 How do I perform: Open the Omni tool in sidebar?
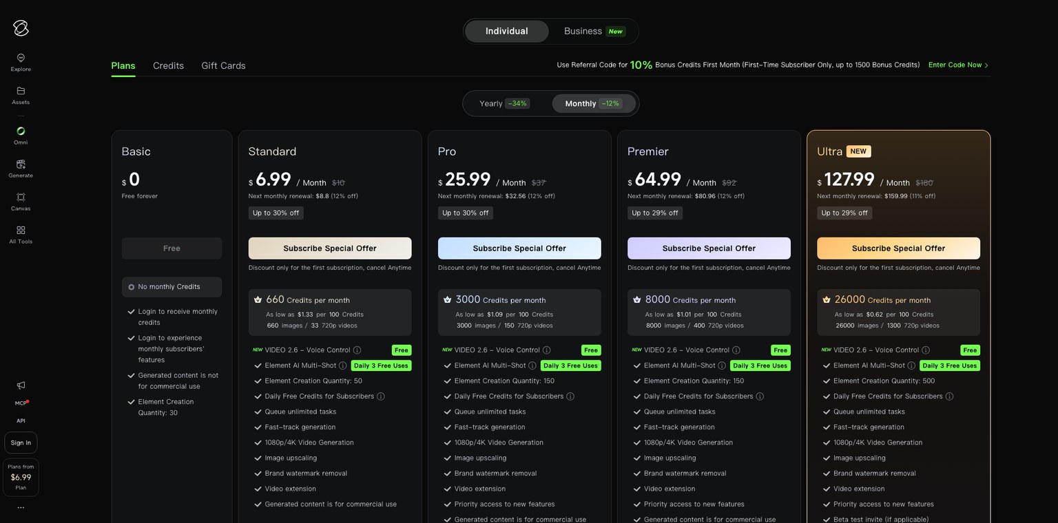tap(21, 136)
